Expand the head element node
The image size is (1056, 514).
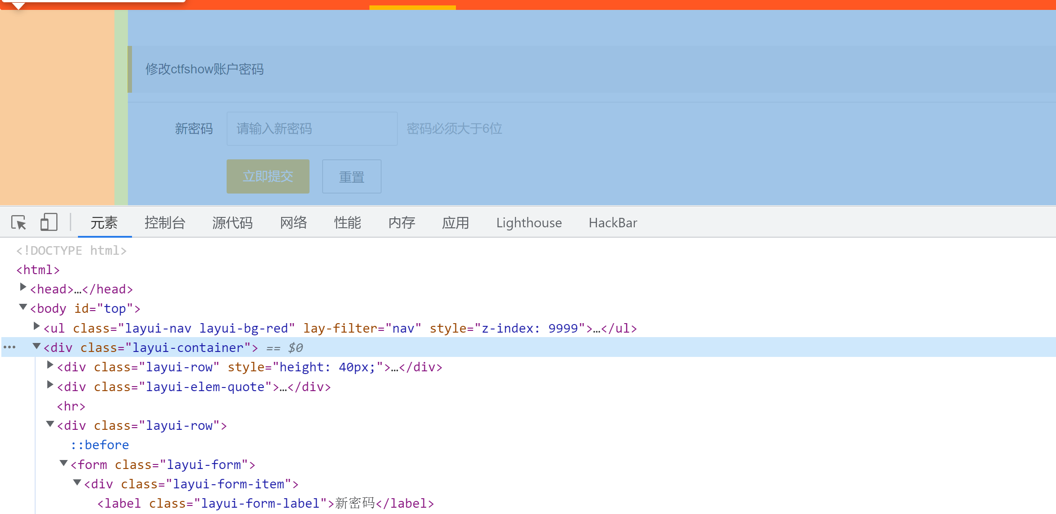[x=23, y=287]
